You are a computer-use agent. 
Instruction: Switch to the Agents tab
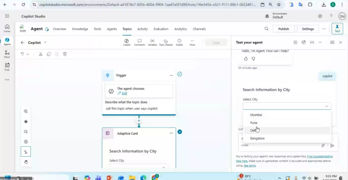point(112,29)
